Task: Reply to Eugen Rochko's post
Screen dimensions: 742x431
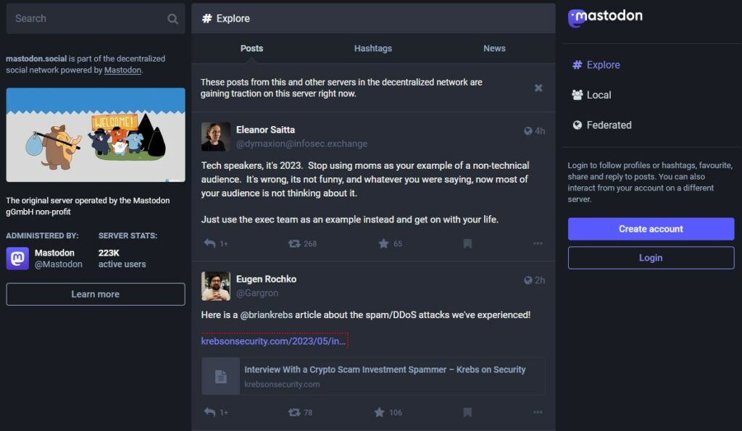Action: [x=209, y=413]
